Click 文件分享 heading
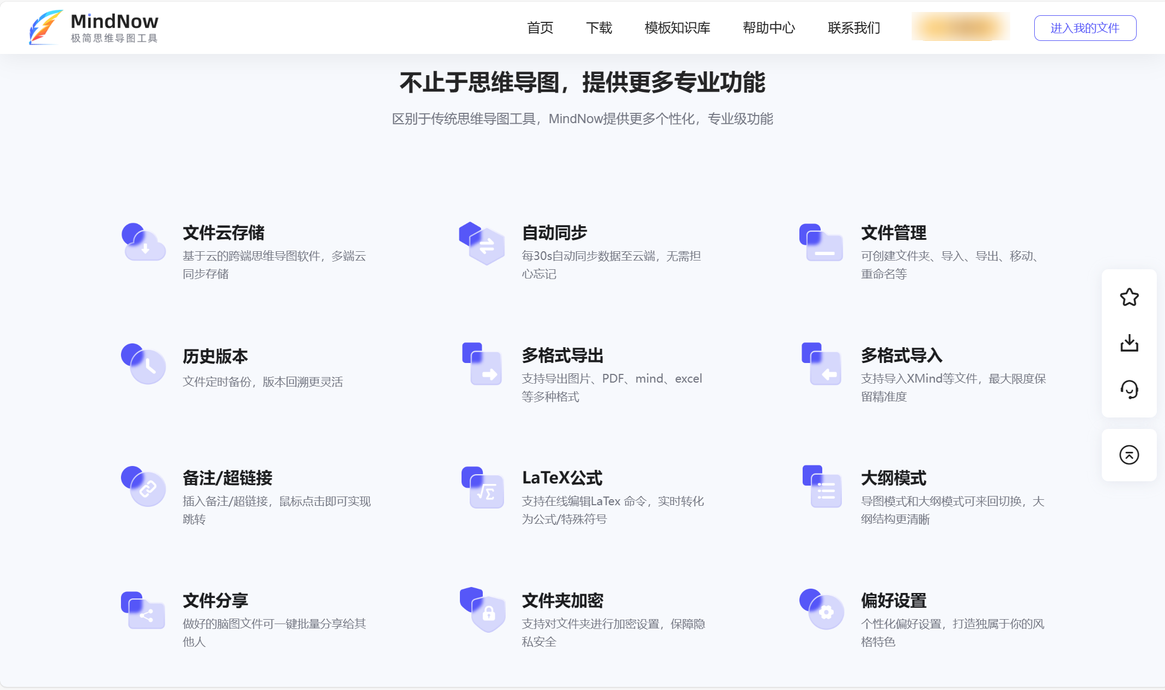The height and width of the screenshot is (690, 1165). click(x=215, y=601)
